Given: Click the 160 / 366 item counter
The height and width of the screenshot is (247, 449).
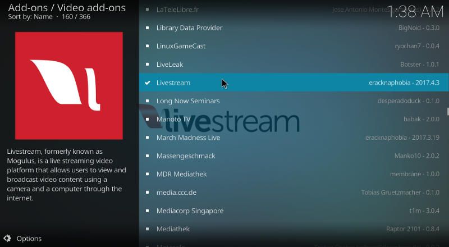Looking at the screenshot, I should tap(76, 17).
